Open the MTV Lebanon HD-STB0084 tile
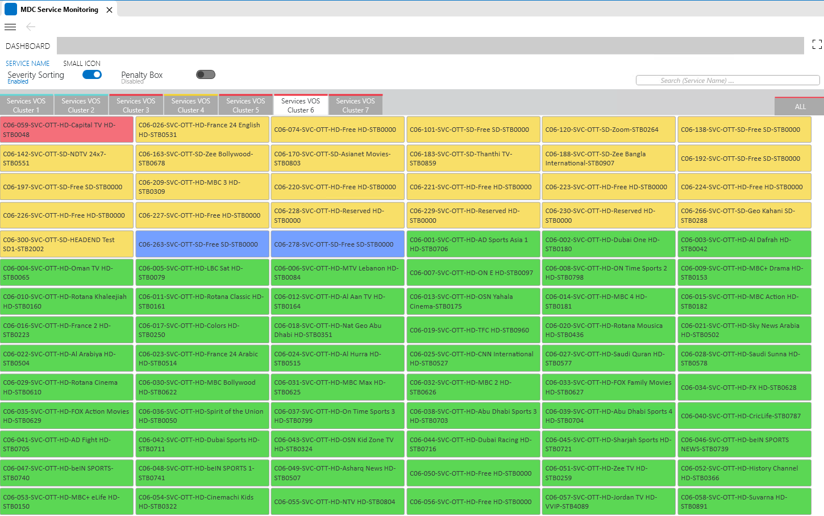Image resolution: width=824 pixels, height=516 pixels. coord(338,273)
